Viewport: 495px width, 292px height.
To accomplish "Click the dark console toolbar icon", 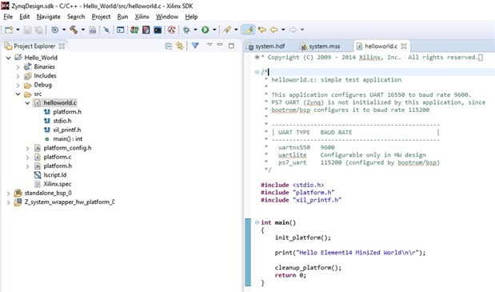I will (158, 30).
